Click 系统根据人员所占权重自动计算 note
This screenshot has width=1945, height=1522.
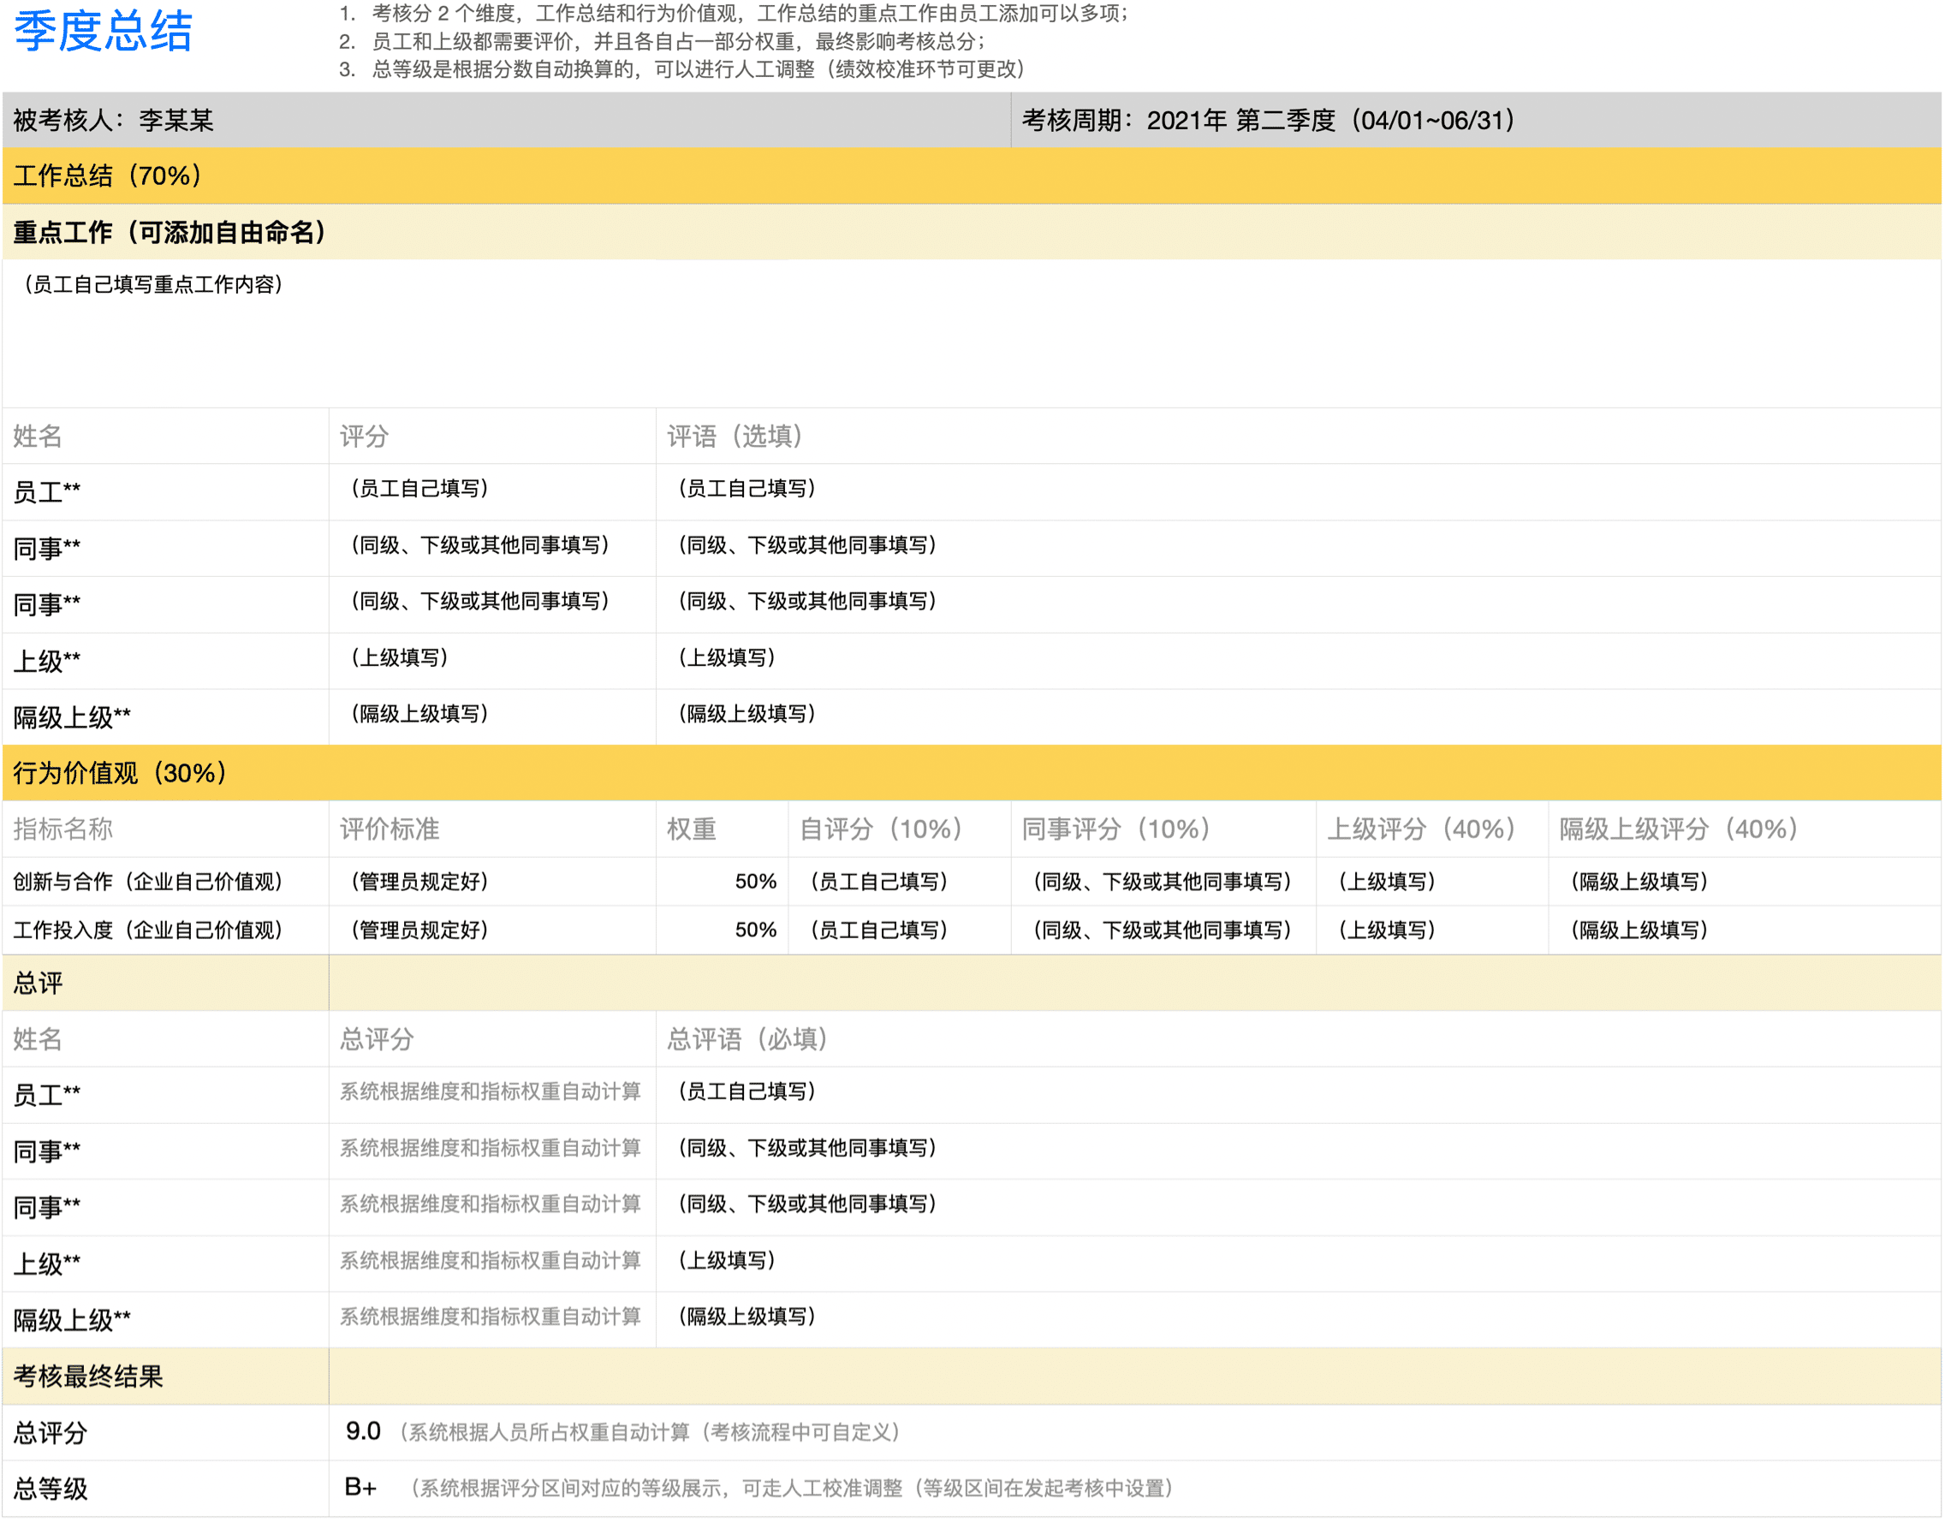pos(650,1432)
